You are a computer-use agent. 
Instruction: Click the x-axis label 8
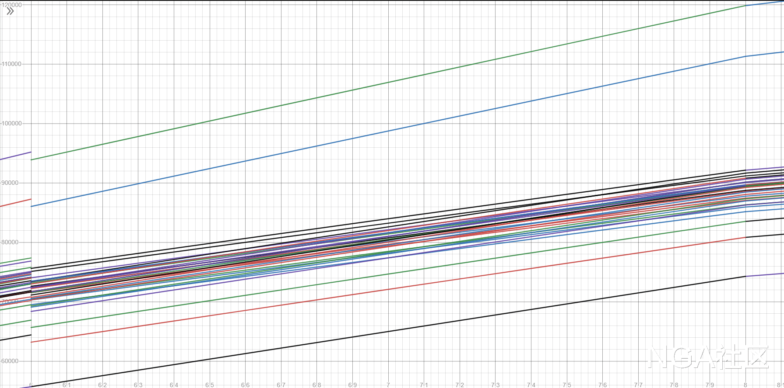pos(745,385)
